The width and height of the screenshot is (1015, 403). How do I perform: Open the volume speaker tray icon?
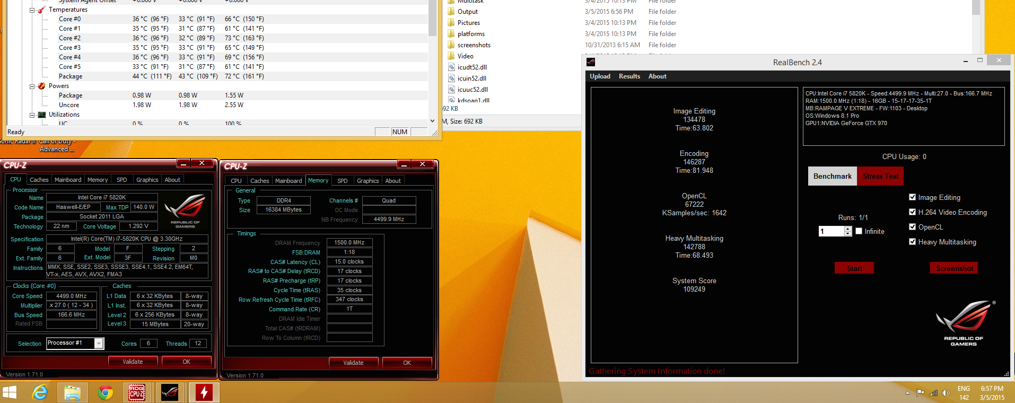click(946, 393)
